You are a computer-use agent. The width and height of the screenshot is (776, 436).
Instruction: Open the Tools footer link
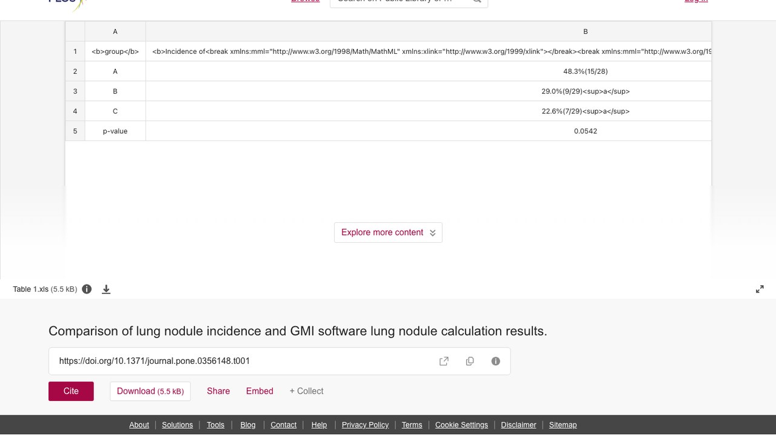point(215,425)
